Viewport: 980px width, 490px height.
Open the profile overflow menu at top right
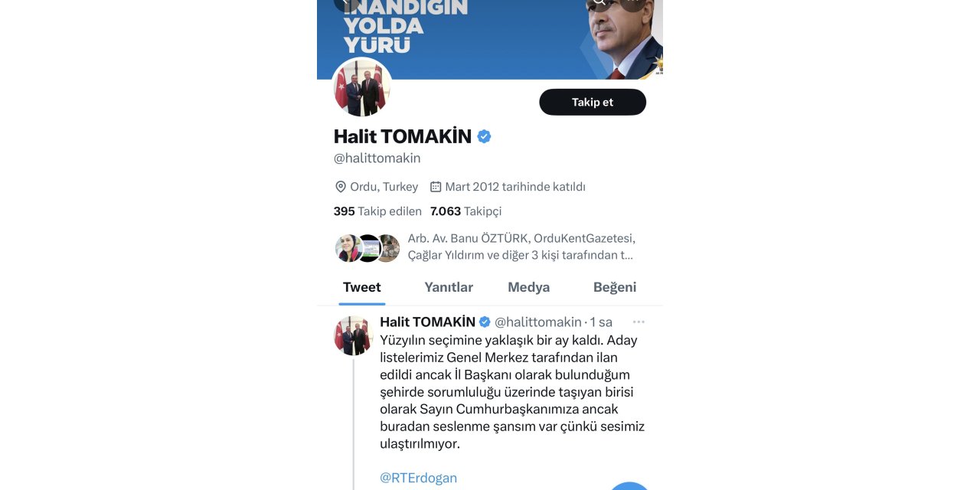[x=633, y=4]
